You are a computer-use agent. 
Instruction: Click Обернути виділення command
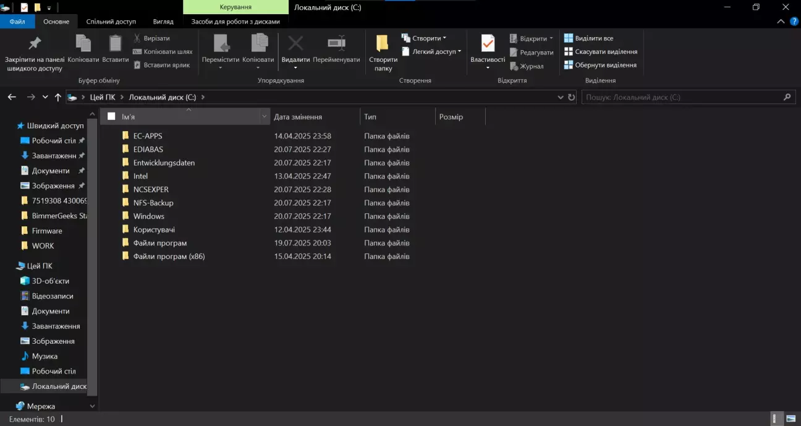(x=600, y=65)
